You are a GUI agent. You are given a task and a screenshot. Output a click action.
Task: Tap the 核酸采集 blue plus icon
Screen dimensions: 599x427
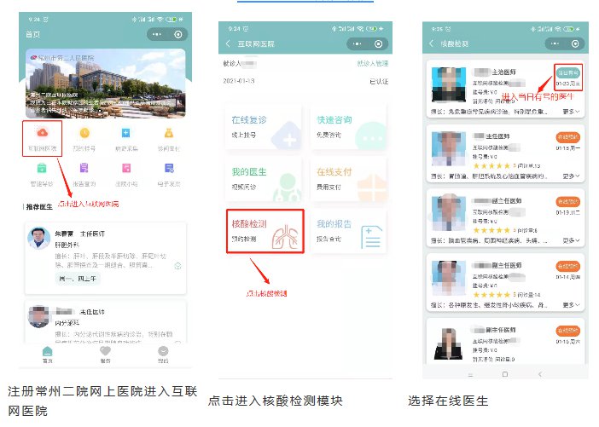coord(125,136)
